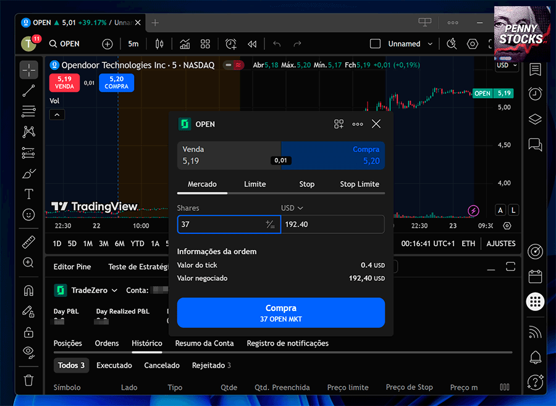Toggle magnet mode for drawings

28,291
